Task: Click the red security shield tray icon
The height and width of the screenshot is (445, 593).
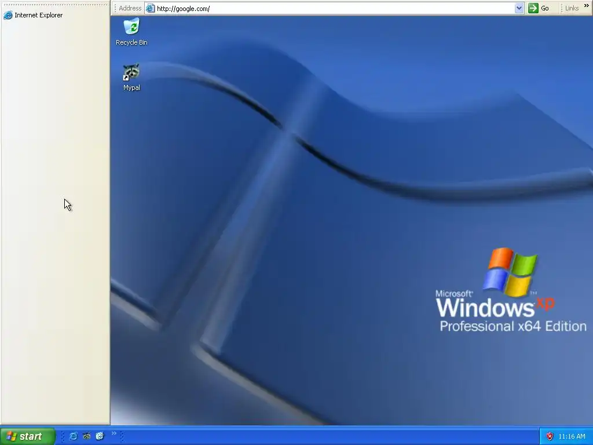Action: pos(550,437)
